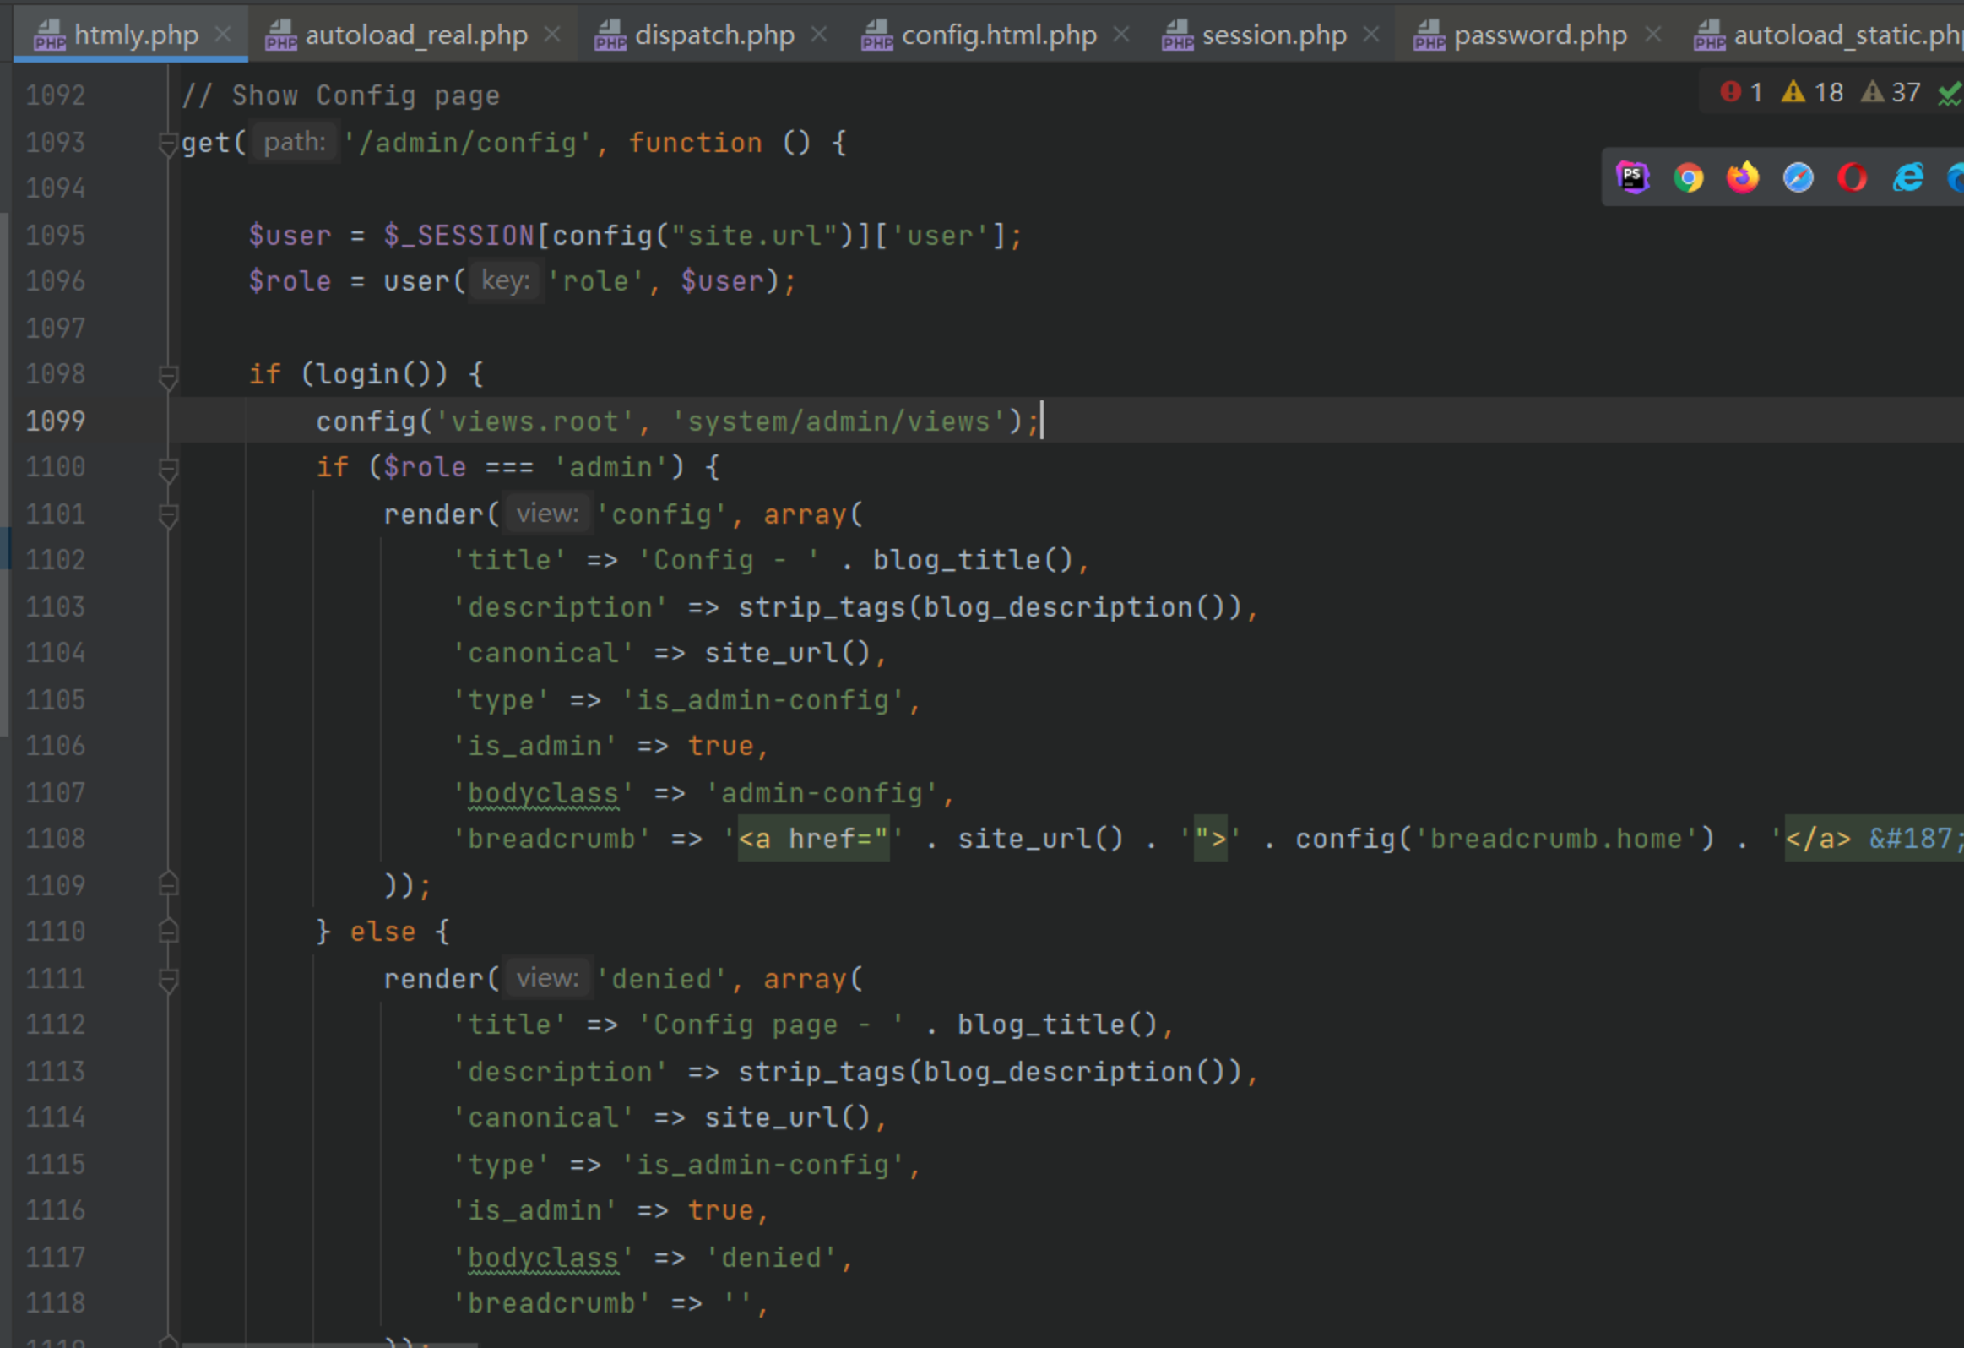Click the red error indicator icon
1964x1348 pixels.
(x=1730, y=91)
